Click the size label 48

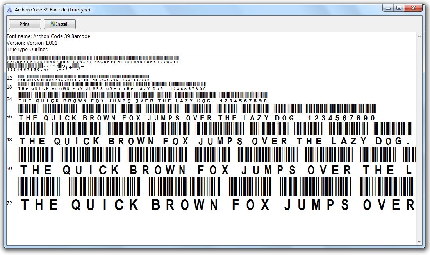(9, 140)
